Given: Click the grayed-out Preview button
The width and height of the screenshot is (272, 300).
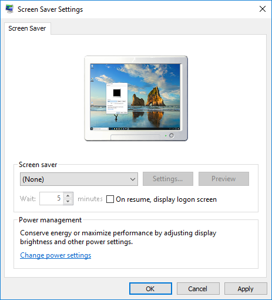Looking at the screenshot, I should [224, 179].
